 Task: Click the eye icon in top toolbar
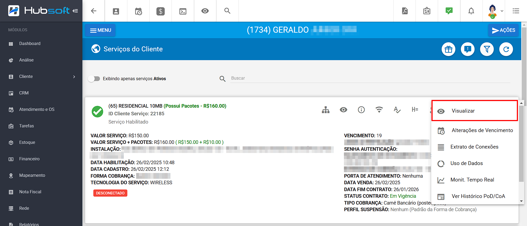pos(205,11)
